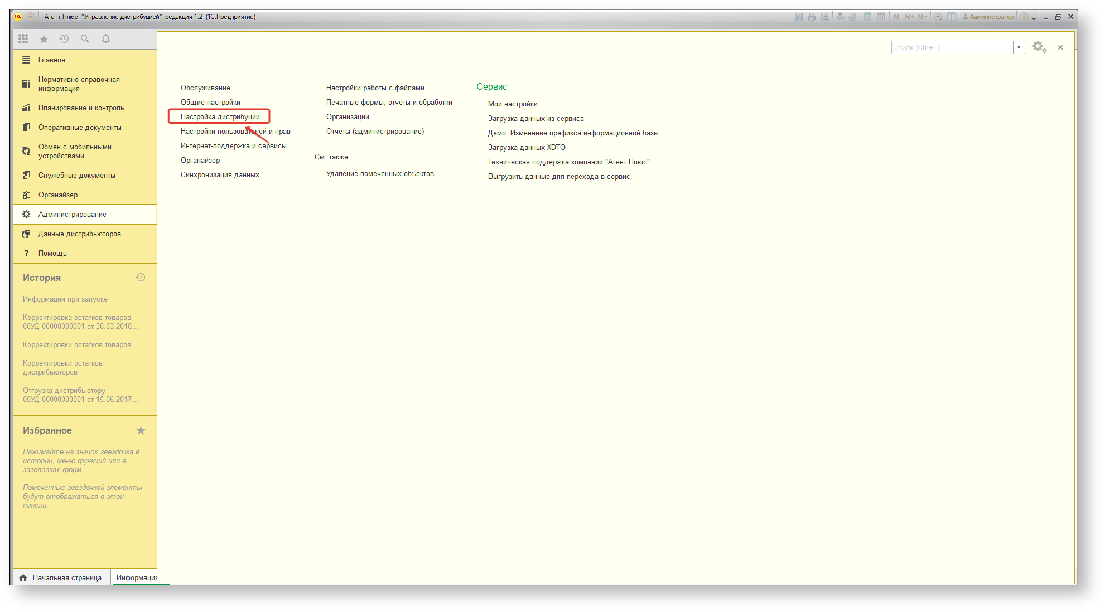This screenshot has width=1105, height=612.
Task: Click the 1C logo icon in the title bar
Action: point(18,17)
